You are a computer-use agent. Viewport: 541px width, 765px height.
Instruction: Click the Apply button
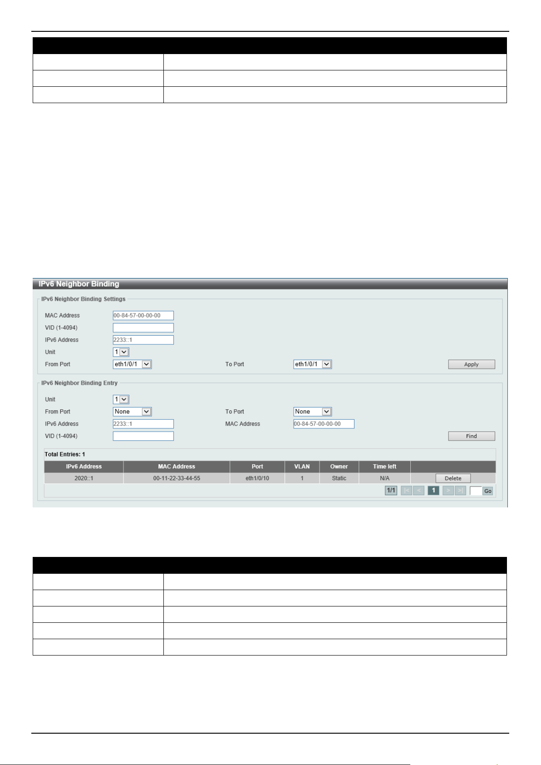(x=472, y=364)
